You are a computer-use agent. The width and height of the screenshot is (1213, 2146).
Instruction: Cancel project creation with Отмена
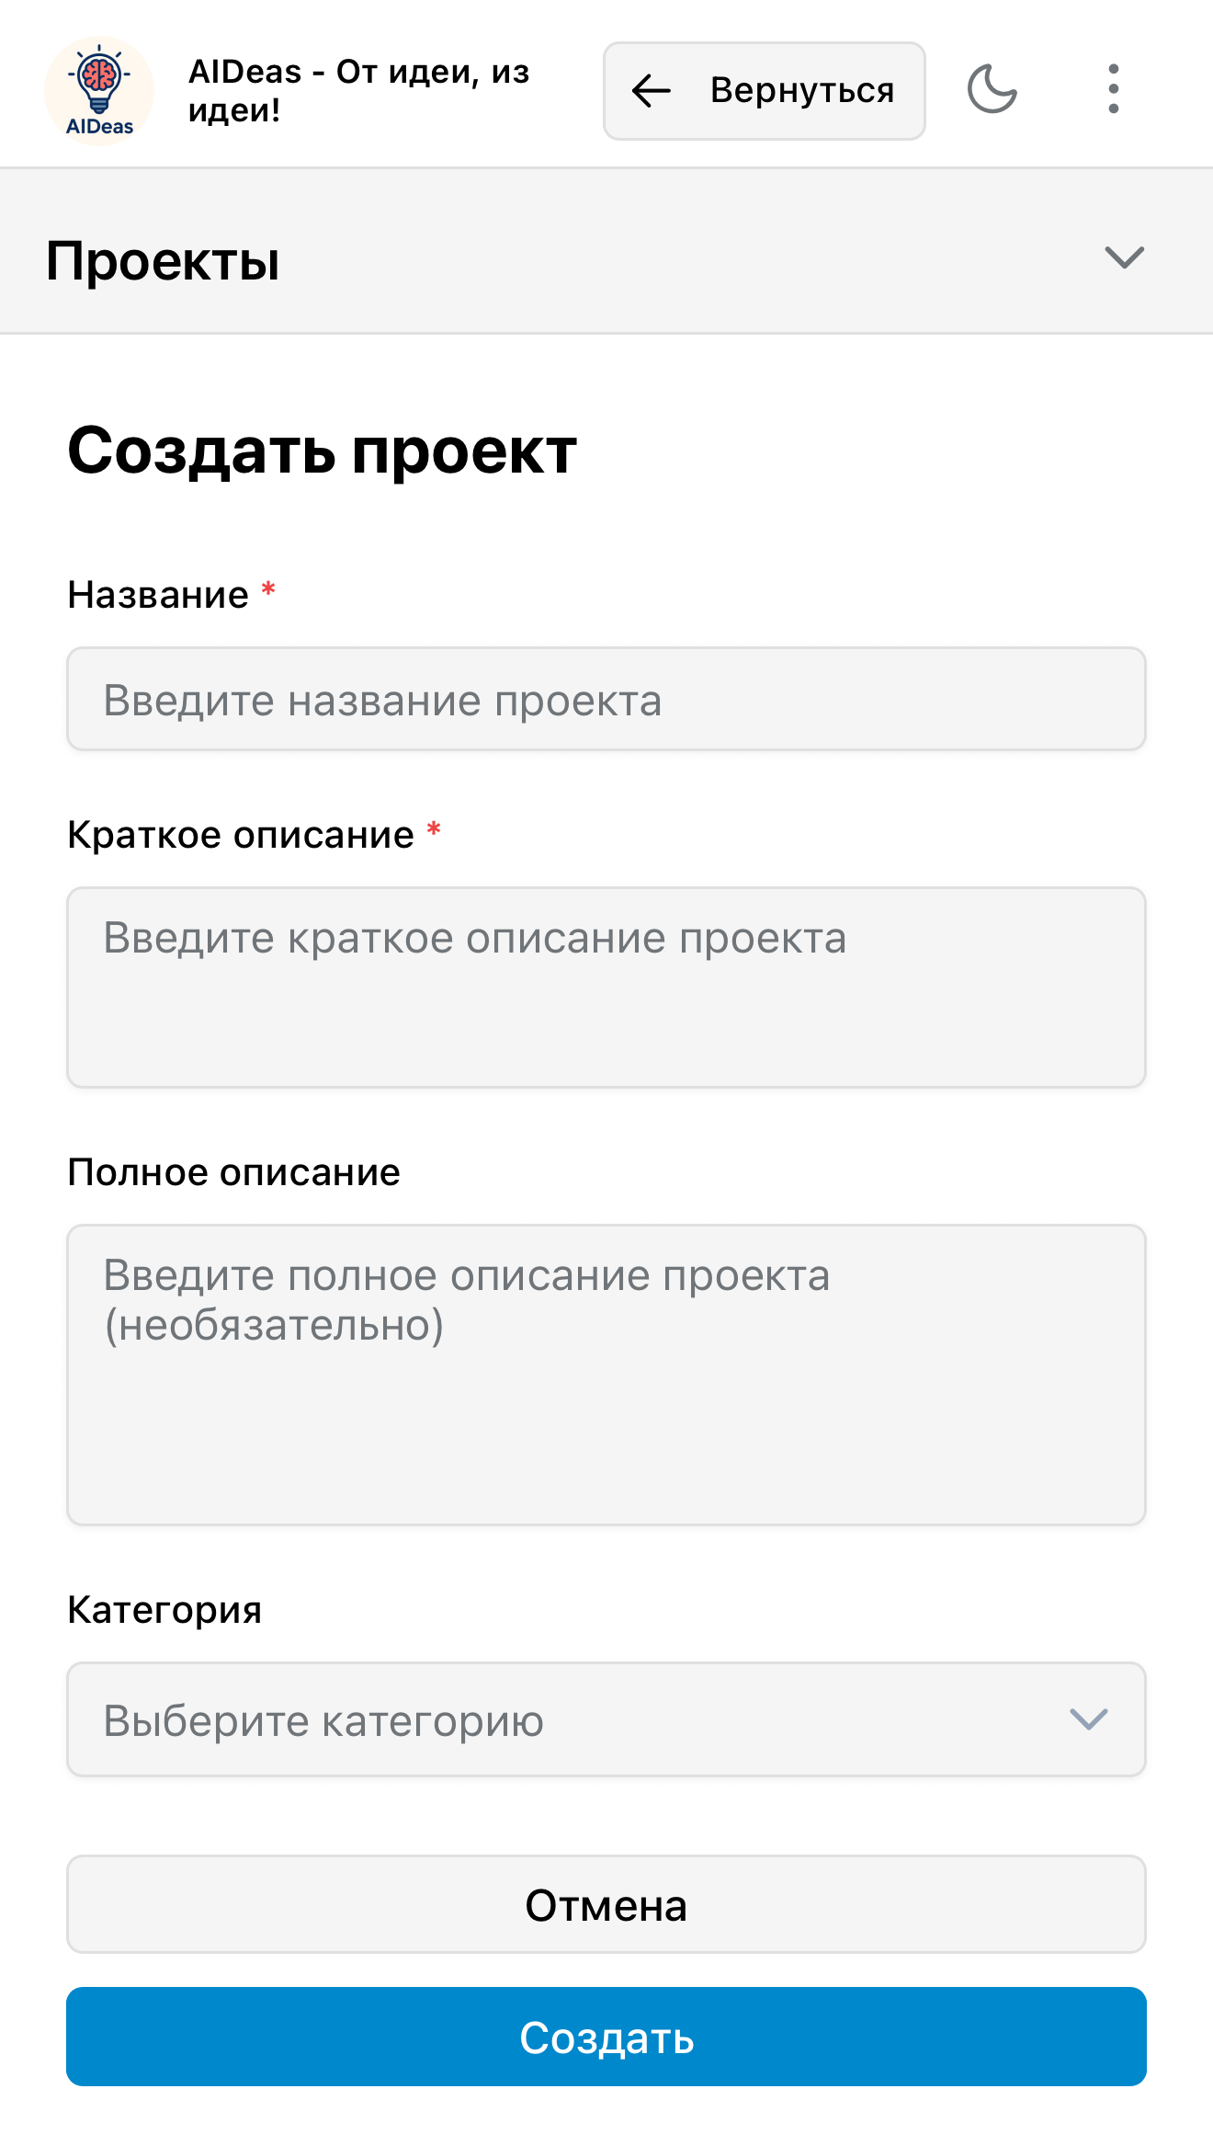606,1903
